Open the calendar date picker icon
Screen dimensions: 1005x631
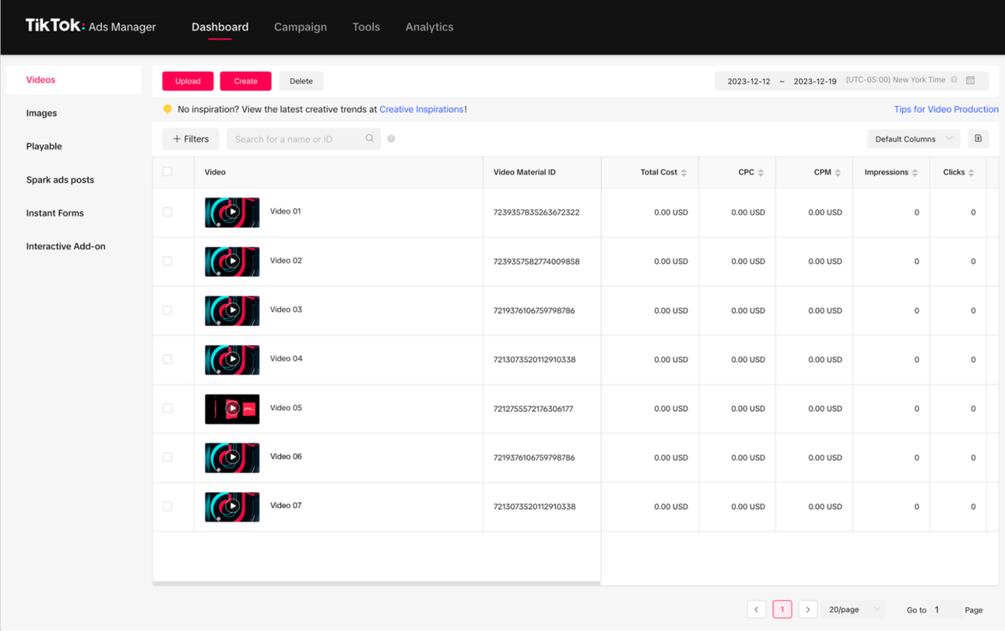click(x=971, y=80)
